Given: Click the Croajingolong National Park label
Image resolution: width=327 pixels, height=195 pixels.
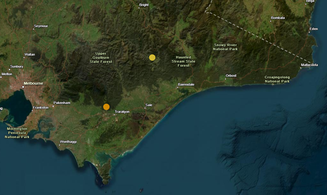Looking at the screenshot, I should pyautogui.click(x=277, y=79).
